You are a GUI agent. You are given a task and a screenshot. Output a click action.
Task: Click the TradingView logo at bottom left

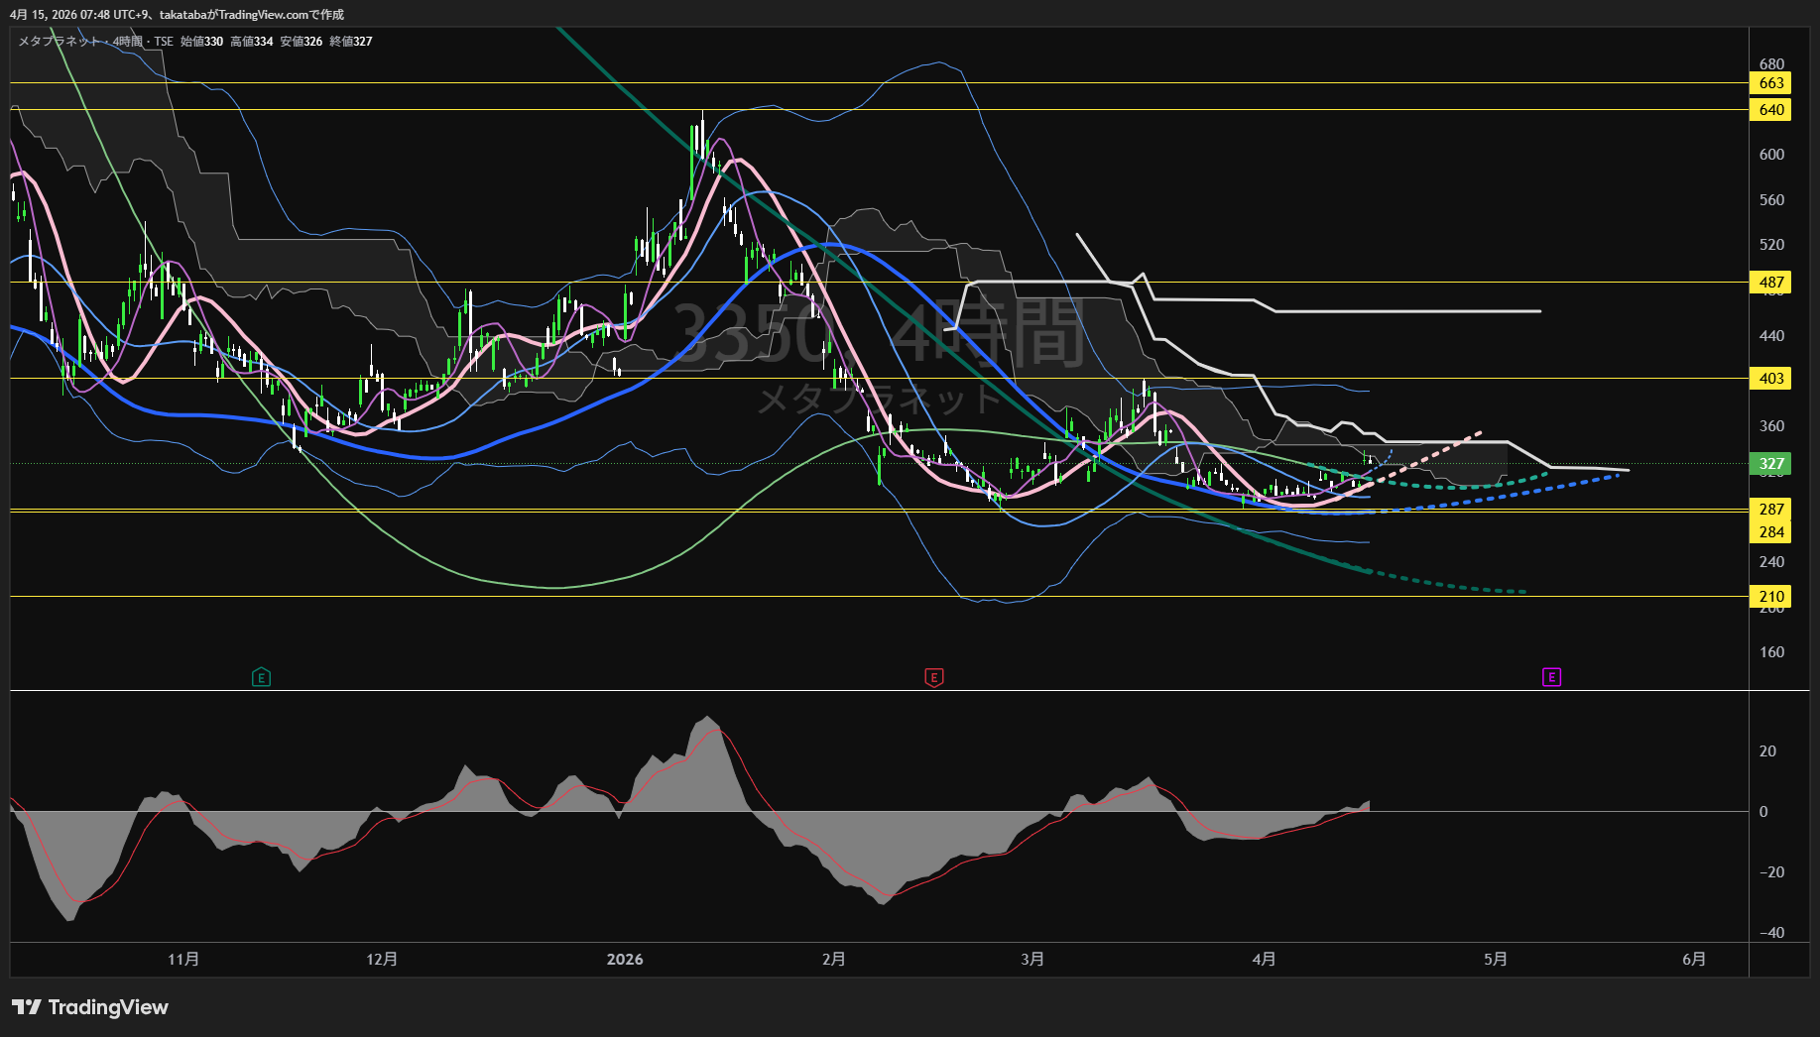pyautogui.click(x=90, y=1007)
